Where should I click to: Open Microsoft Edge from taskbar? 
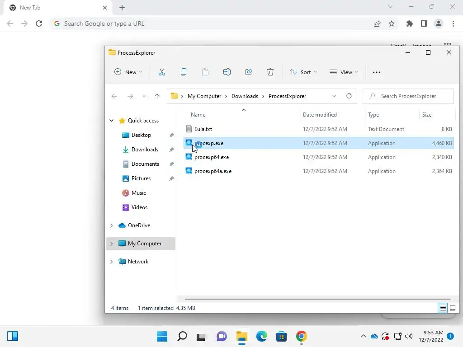point(262,336)
